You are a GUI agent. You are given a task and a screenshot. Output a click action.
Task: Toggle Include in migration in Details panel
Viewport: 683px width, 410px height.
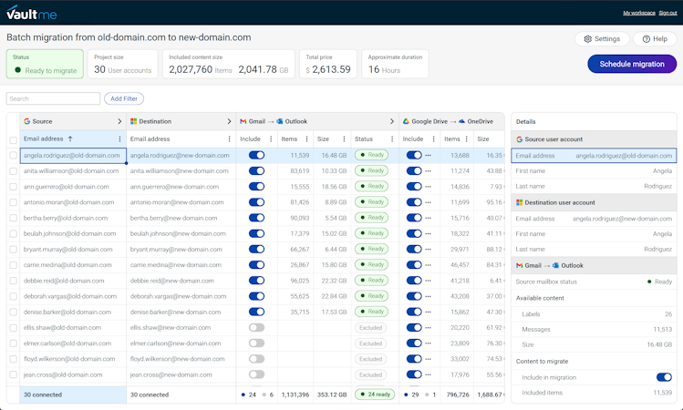(x=664, y=377)
